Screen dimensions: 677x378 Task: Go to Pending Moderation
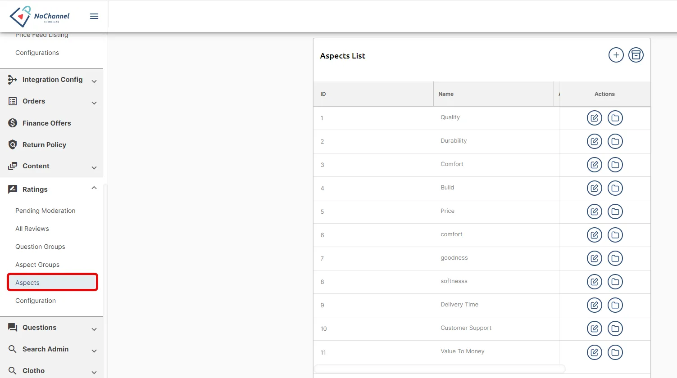point(45,211)
